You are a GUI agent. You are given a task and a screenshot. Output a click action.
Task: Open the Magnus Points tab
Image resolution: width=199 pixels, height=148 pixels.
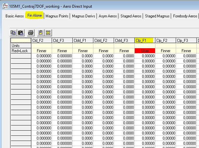coord(57,16)
